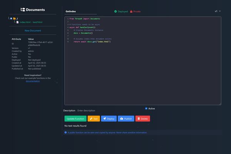This screenshot has width=231, height=154.
Task: Open the documentation link
Action: [x=33, y=81]
